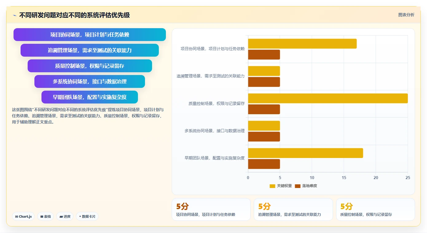427x233 pixels.
Task: Open 5分 data card 质量控制场景
Action: tap(375, 209)
